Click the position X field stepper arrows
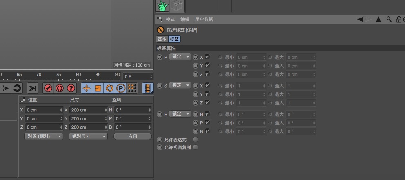Viewport: 405px width, 180px height. 61,110
